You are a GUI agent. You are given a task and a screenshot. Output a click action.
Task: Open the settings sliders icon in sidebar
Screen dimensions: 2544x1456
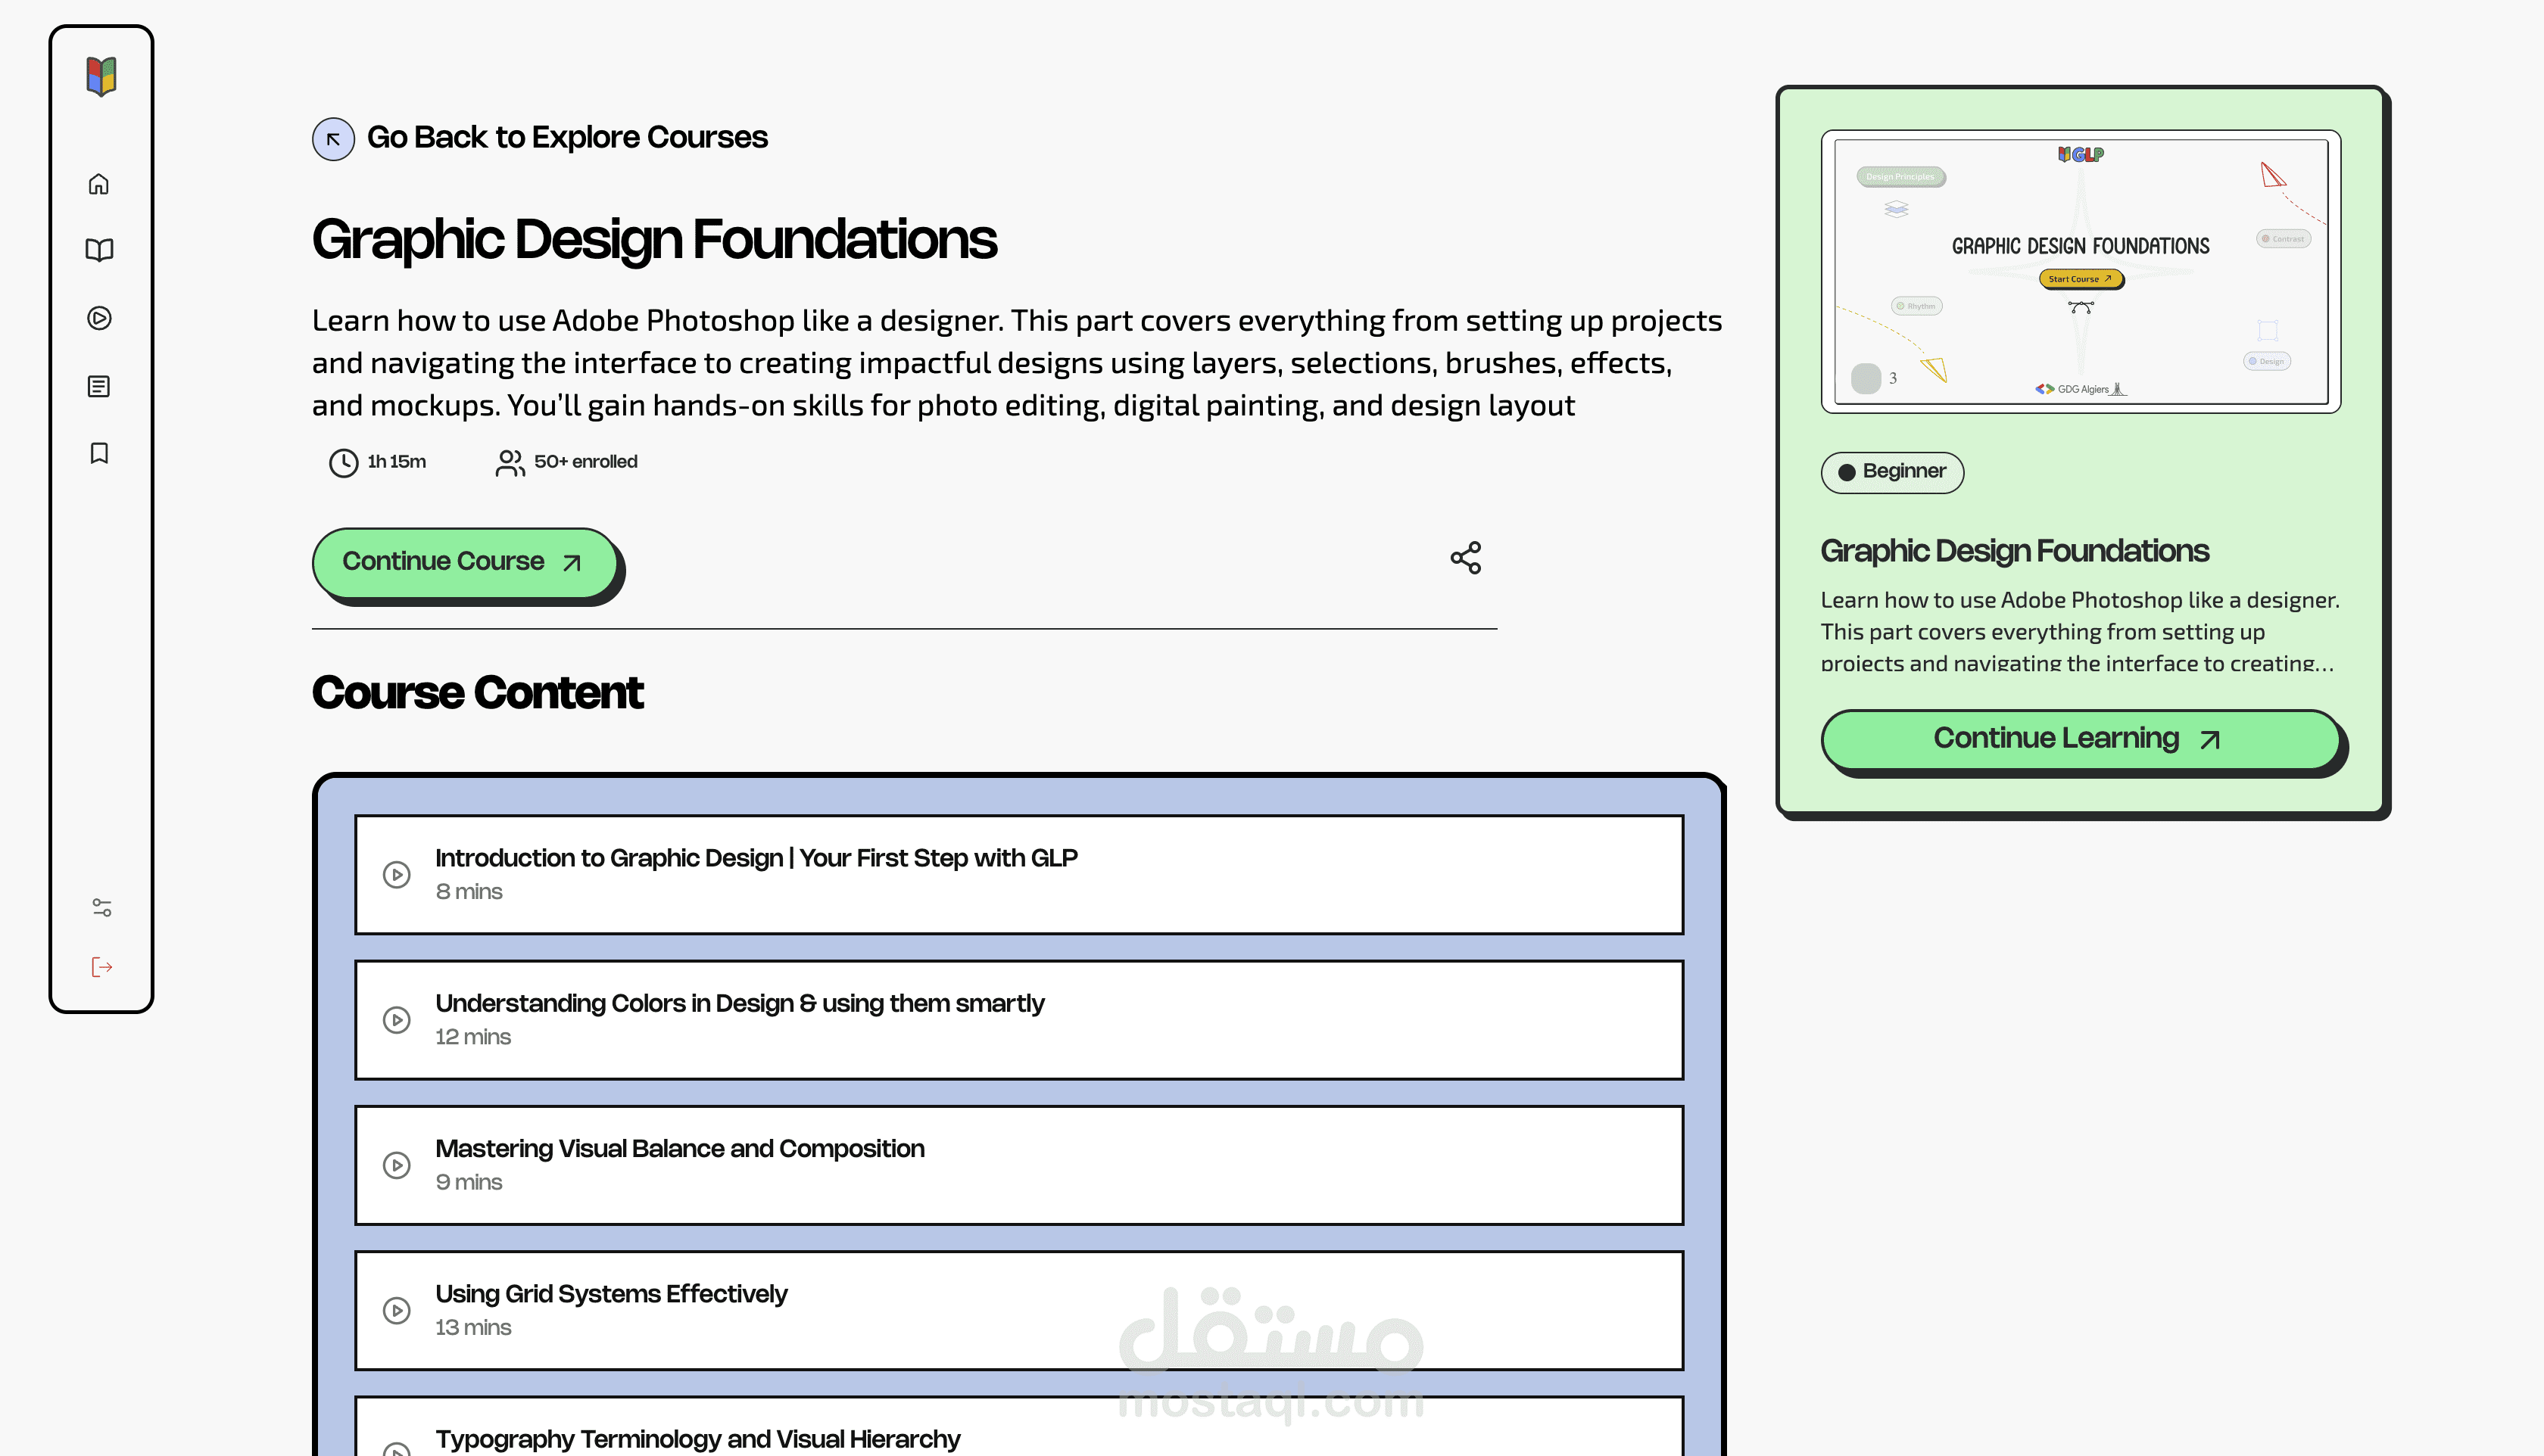click(x=102, y=907)
